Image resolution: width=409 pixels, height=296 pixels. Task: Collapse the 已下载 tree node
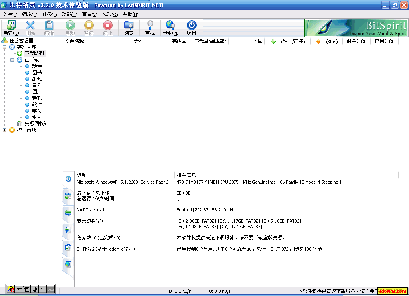[x=12, y=60]
